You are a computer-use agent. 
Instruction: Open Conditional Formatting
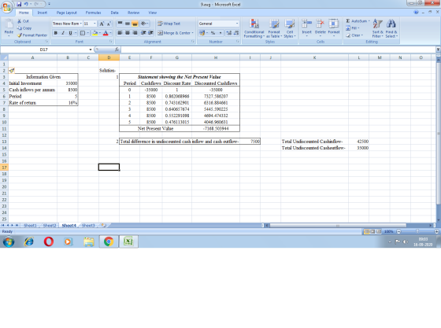(x=254, y=28)
